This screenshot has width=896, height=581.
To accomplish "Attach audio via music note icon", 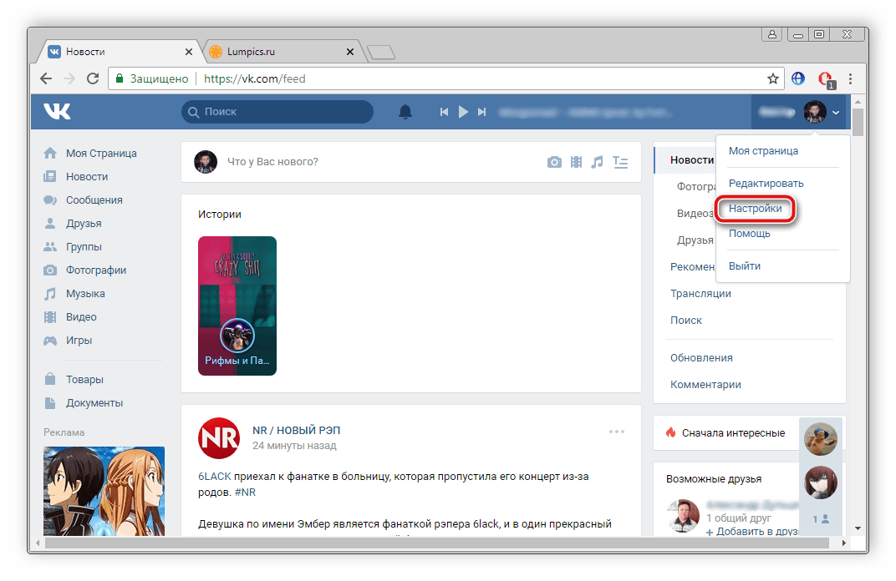I will click(x=597, y=162).
